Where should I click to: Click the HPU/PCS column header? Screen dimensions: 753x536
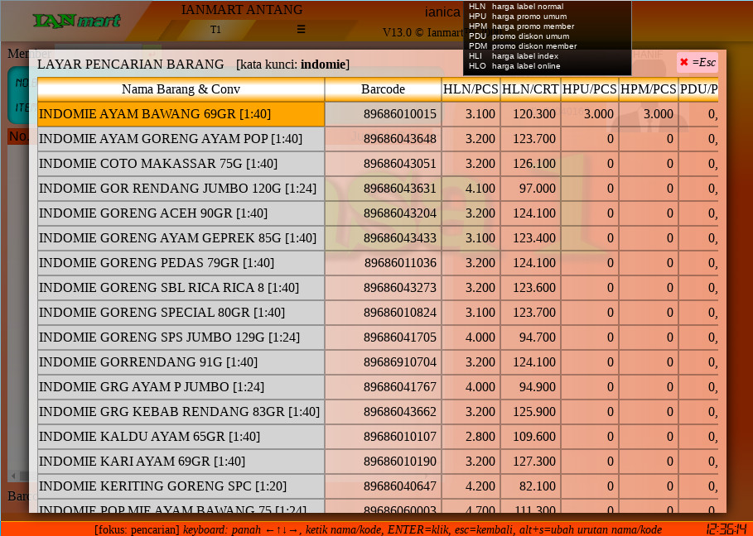point(589,89)
